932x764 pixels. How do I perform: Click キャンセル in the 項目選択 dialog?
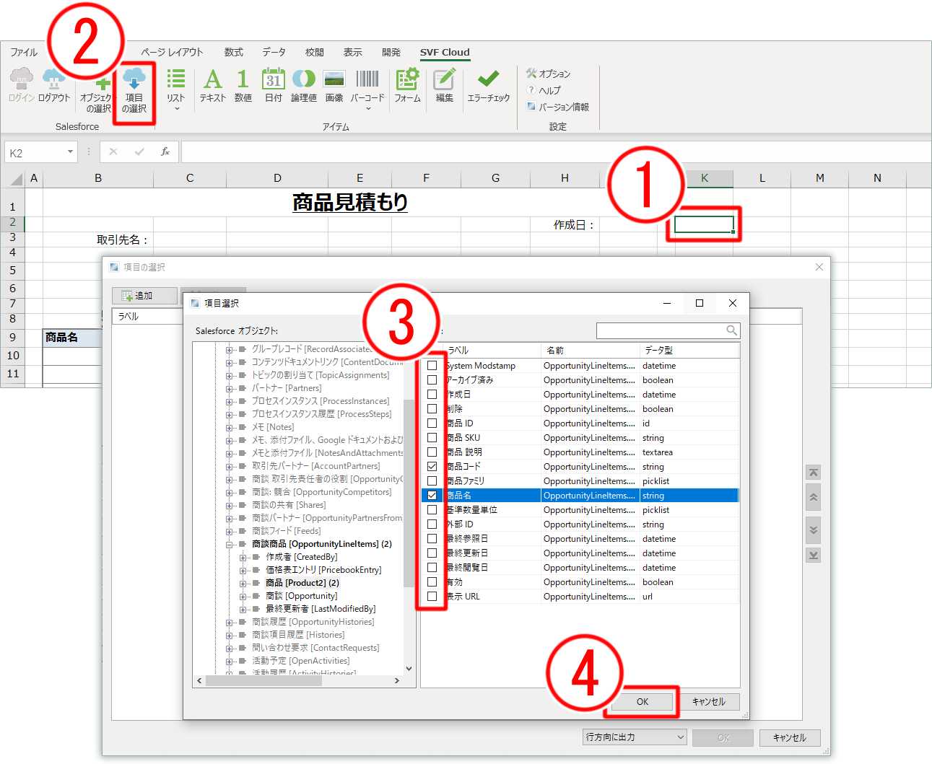[x=708, y=701]
